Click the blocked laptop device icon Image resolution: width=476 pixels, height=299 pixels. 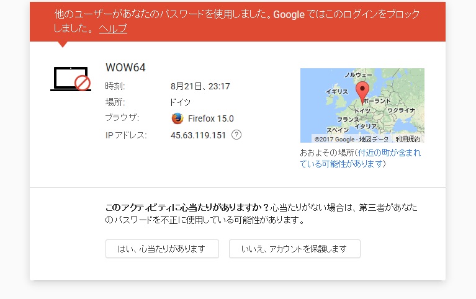point(71,79)
